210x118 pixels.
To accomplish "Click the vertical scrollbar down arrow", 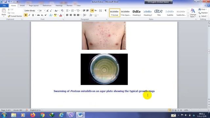I will [209, 99].
